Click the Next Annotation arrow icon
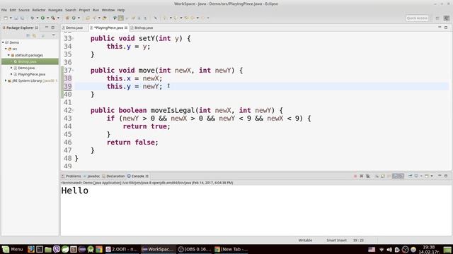Image resolution: width=453 pixels, height=254 pixels. (165, 18)
